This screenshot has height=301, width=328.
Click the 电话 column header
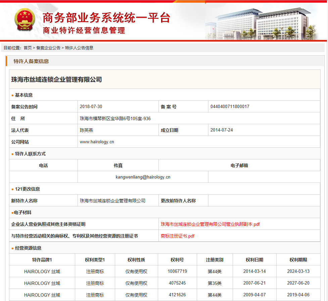click(44, 165)
